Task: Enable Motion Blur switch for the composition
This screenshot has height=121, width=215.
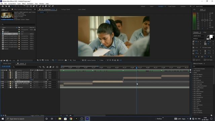Action: pos(53,67)
